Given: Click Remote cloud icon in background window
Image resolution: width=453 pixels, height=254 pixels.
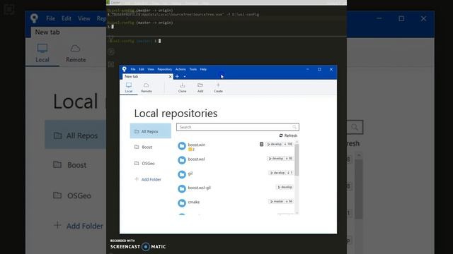Looking at the screenshot, I should (x=76, y=49).
